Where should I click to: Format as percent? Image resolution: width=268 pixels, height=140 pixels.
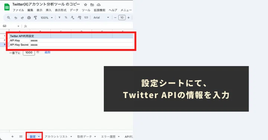click(66, 17)
